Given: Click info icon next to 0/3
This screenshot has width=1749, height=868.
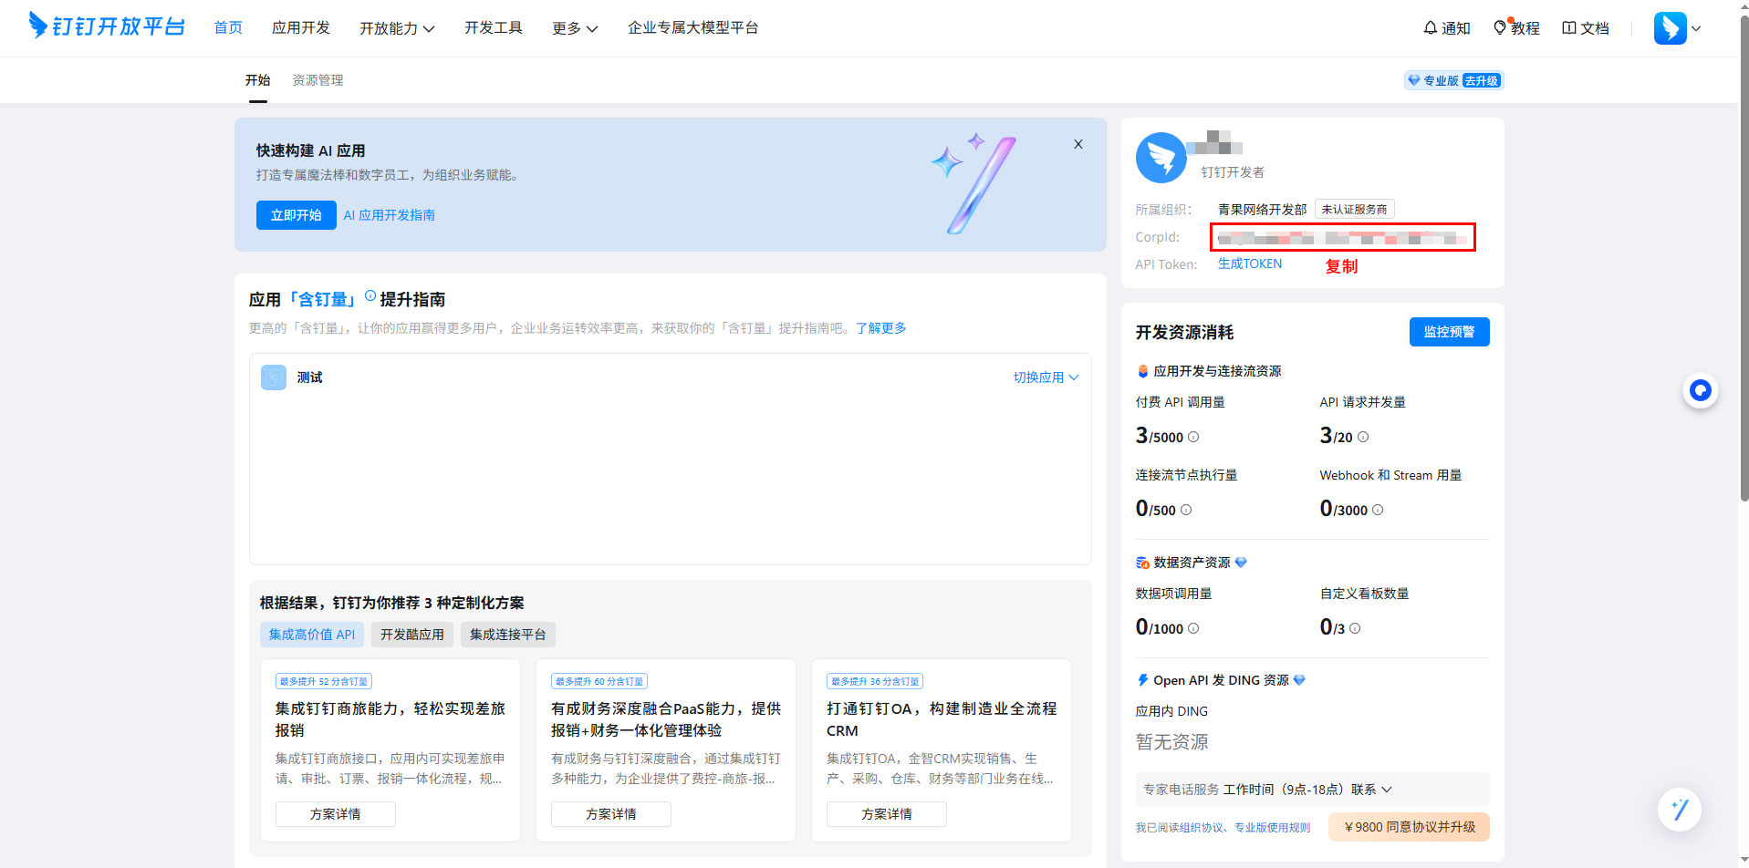Looking at the screenshot, I should (1355, 628).
